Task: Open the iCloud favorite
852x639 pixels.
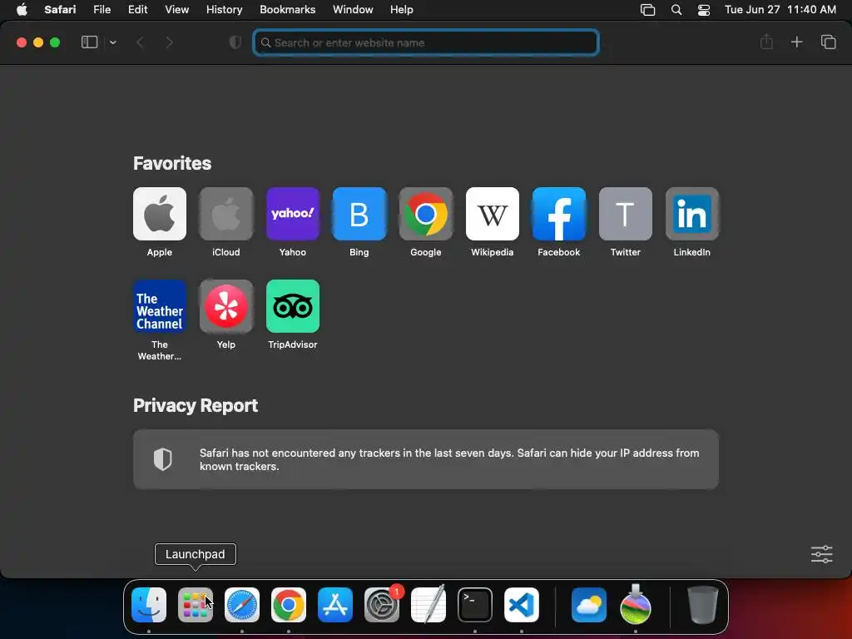Action: pyautogui.click(x=226, y=214)
